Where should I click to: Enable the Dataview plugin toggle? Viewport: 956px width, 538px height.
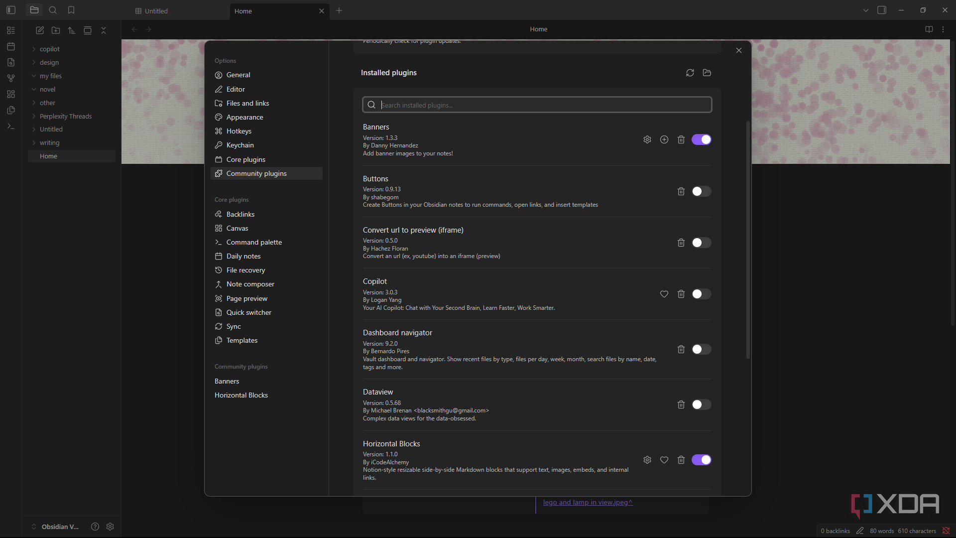pyautogui.click(x=702, y=404)
